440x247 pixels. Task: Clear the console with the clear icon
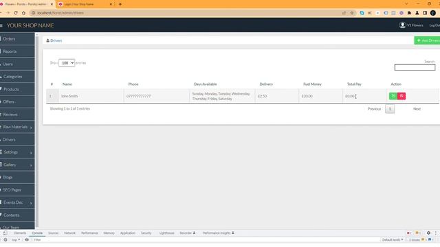click(x=5, y=239)
